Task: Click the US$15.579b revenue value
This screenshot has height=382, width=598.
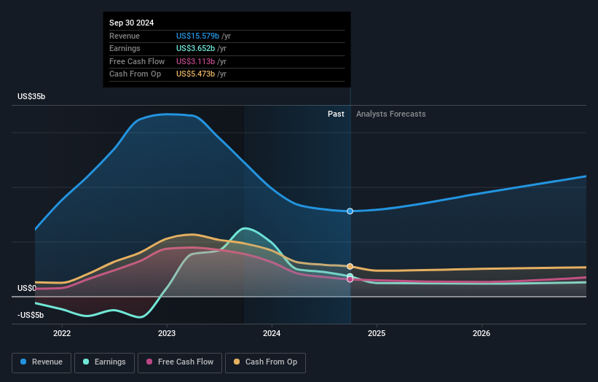Action: click(x=197, y=36)
